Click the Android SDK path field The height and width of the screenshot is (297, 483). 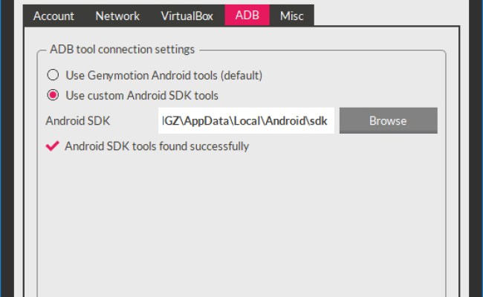pyautogui.click(x=246, y=120)
